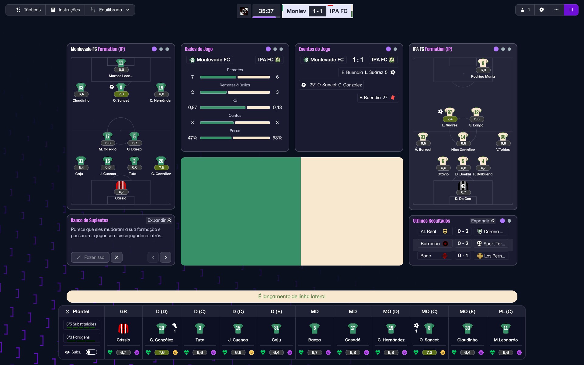Click the Fazer isso button

coord(90,257)
